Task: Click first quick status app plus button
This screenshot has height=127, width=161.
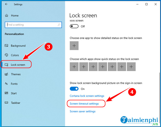Action: [x=74, y=67]
